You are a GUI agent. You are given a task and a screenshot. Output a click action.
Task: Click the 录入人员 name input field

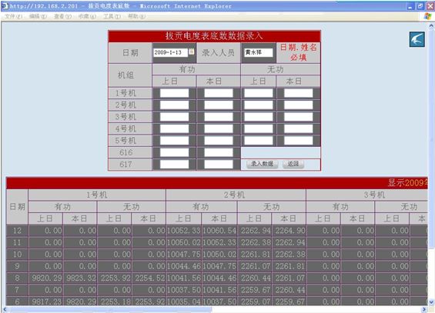pyautogui.click(x=259, y=52)
